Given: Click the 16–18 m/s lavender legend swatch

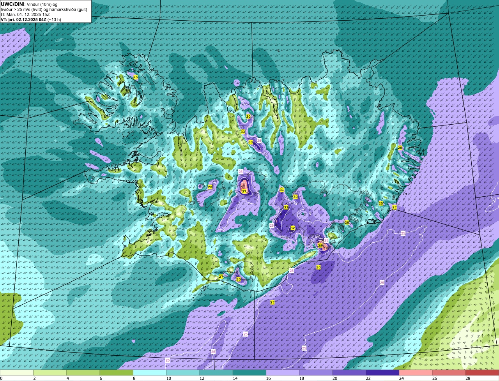Looking at the screenshot, I should (283, 373).
